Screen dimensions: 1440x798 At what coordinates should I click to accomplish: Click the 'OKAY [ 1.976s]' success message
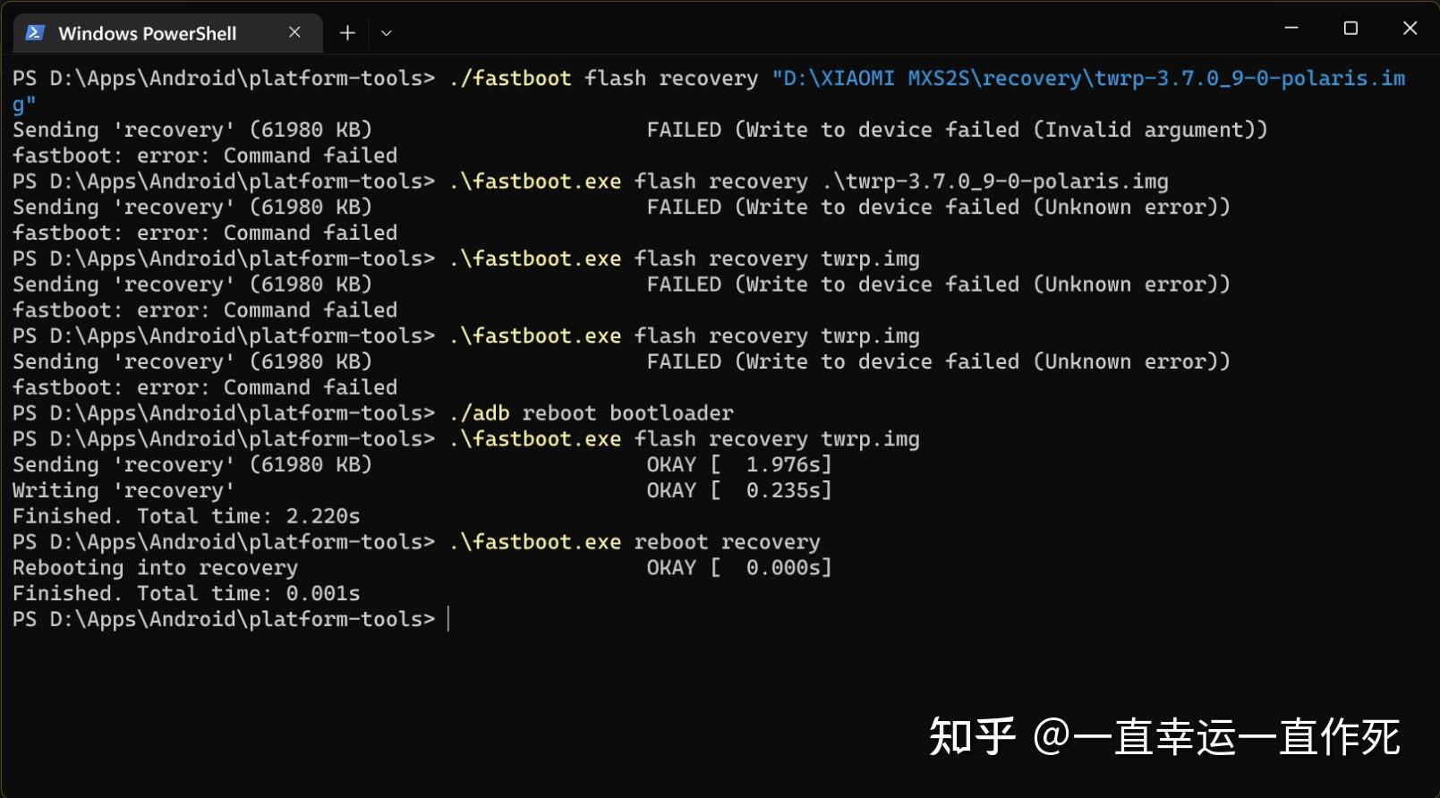point(739,463)
